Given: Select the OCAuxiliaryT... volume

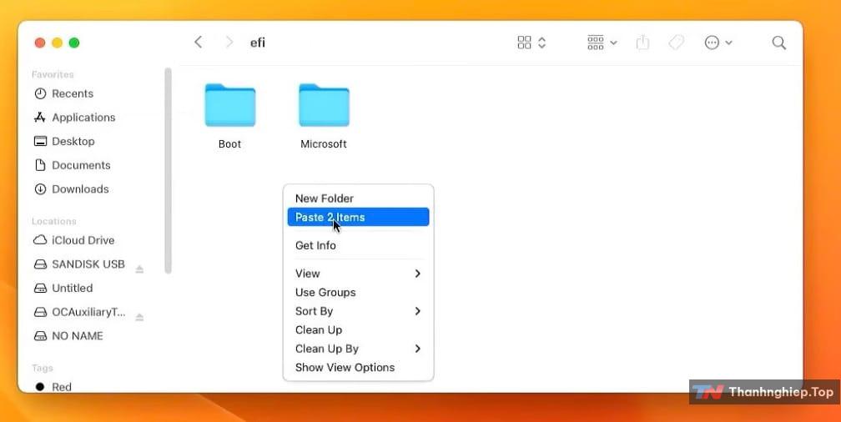Looking at the screenshot, I should pos(88,312).
